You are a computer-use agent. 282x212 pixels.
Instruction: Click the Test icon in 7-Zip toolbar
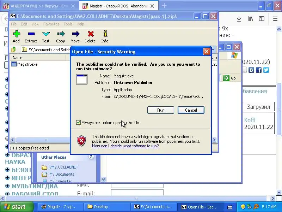pos(46,37)
